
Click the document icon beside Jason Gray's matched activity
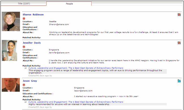25,102
